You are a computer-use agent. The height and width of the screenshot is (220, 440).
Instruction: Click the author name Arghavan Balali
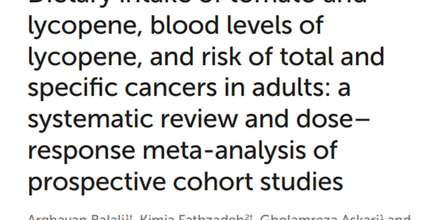coord(76,218)
